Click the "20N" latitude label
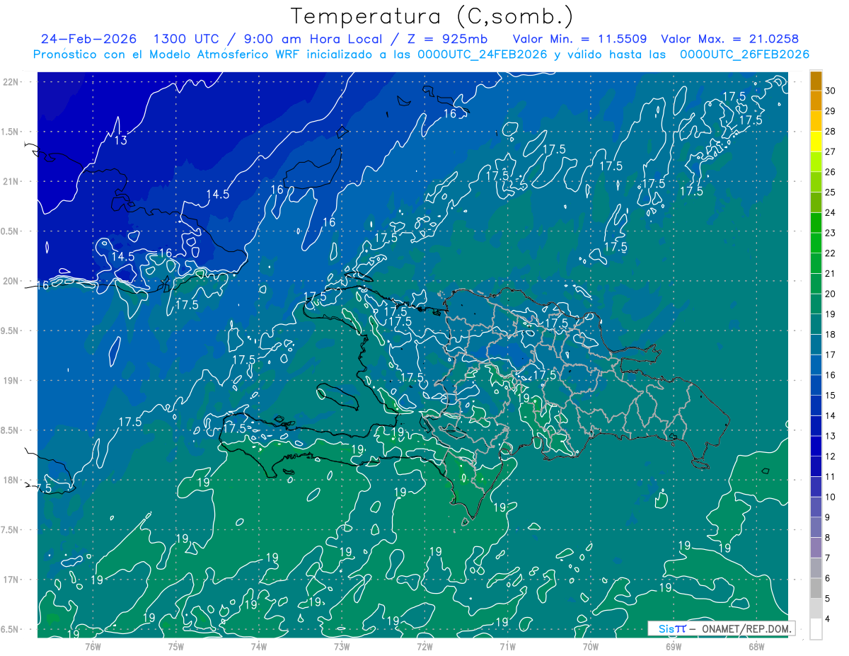Image resolution: width=849 pixels, height=656 pixels. pos(11,281)
